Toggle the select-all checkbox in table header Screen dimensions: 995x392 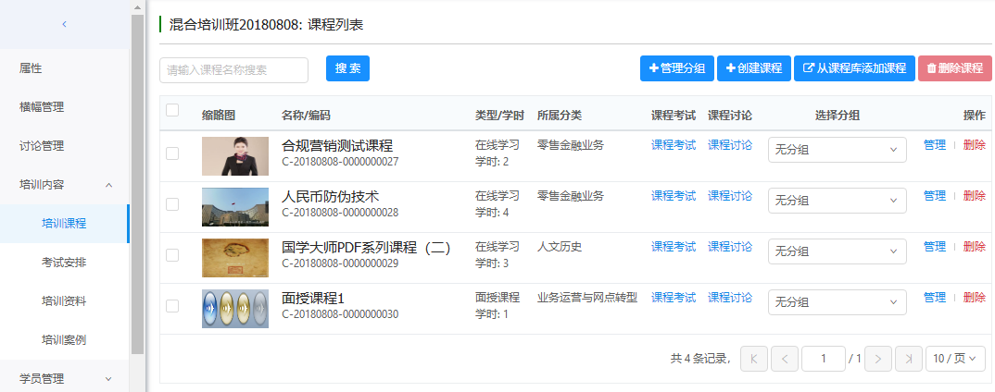pos(172,111)
